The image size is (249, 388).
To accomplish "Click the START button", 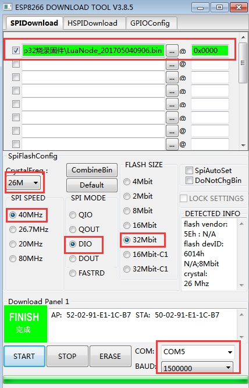I will (x=24, y=357).
